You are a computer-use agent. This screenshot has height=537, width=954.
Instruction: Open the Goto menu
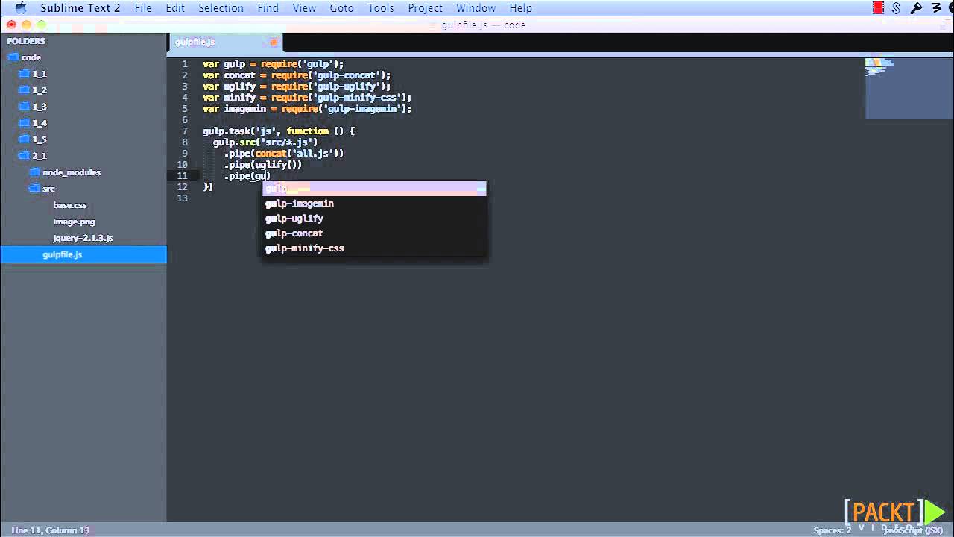click(341, 8)
